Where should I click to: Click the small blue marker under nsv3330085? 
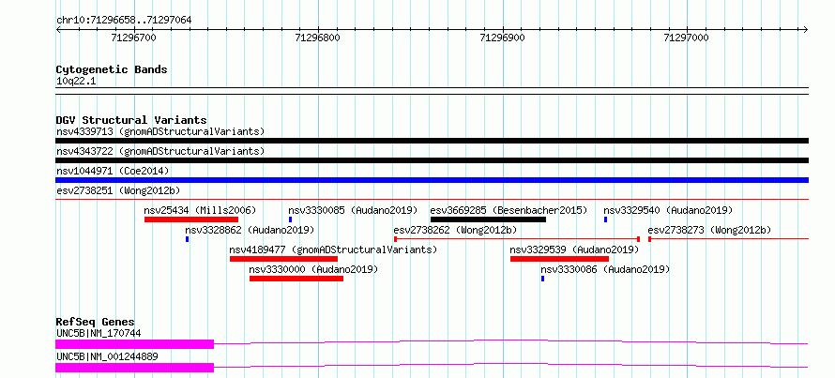tap(290, 219)
